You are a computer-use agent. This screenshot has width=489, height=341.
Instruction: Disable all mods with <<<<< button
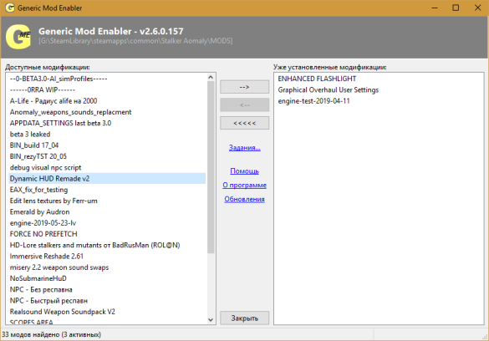[x=244, y=123]
